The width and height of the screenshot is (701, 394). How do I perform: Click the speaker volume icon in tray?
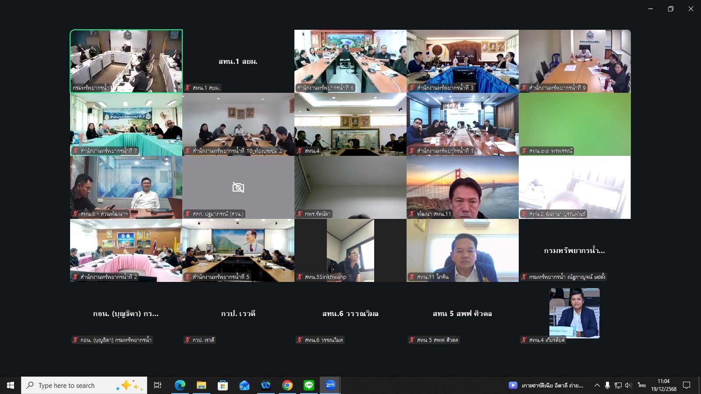pos(628,385)
